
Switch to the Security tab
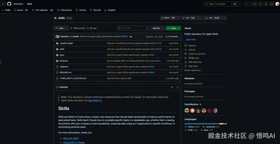95,10
